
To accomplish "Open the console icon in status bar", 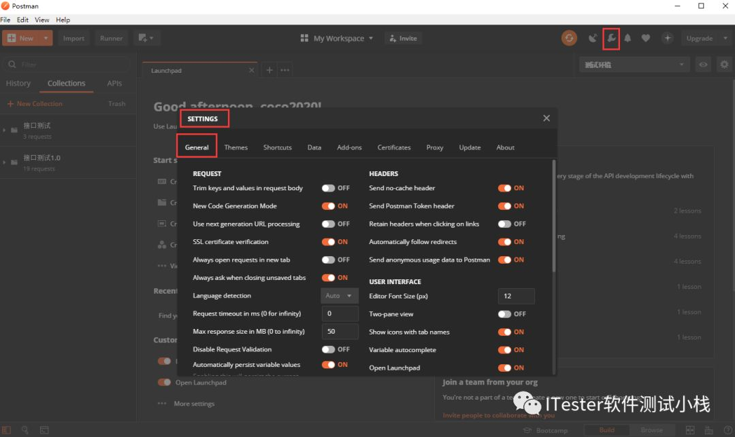I will point(44,430).
